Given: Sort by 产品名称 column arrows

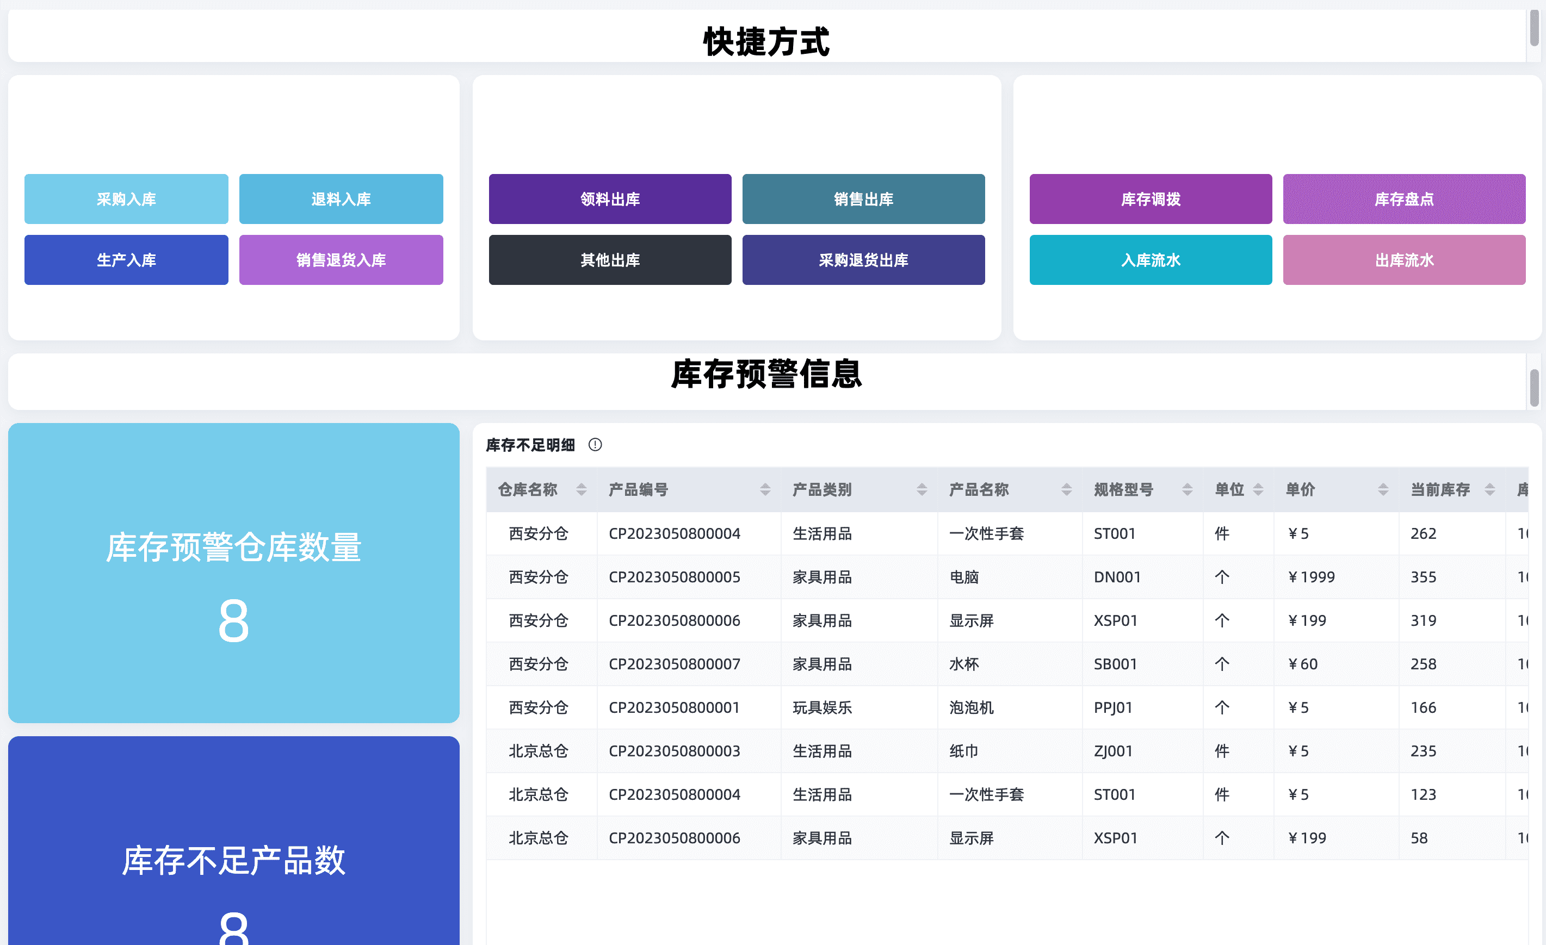Looking at the screenshot, I should tap(1066, 490).
